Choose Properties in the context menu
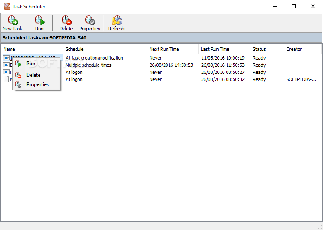 36,84
